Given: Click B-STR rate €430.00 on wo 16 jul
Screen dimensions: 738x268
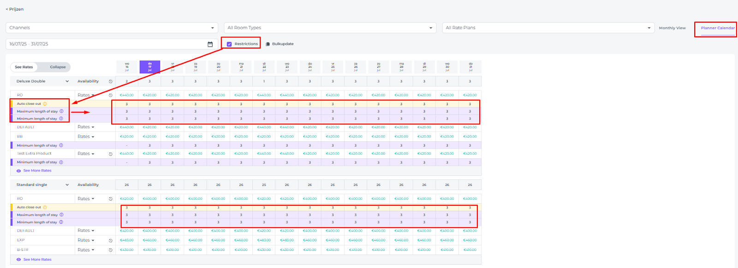Looking at the screenshot, I should [127, 250].
